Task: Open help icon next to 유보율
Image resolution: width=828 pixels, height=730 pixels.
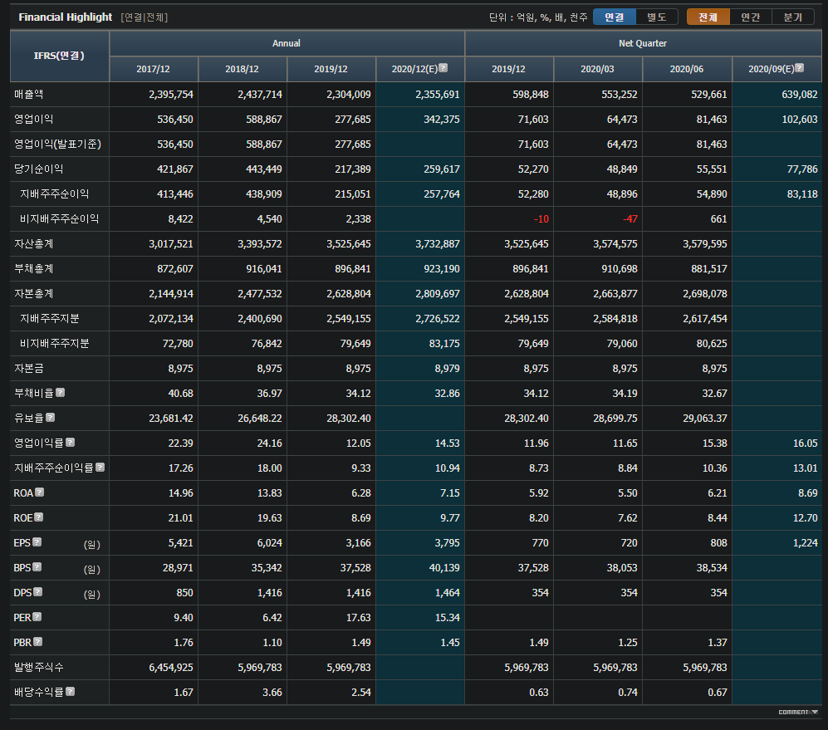Action: 50,417
